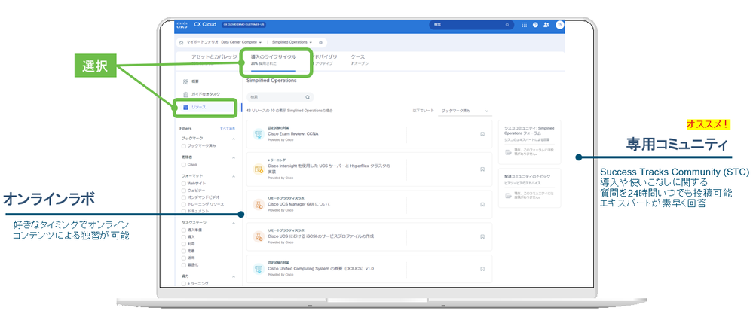Click the すべて消去 filters link

click(x=228, y=129)
